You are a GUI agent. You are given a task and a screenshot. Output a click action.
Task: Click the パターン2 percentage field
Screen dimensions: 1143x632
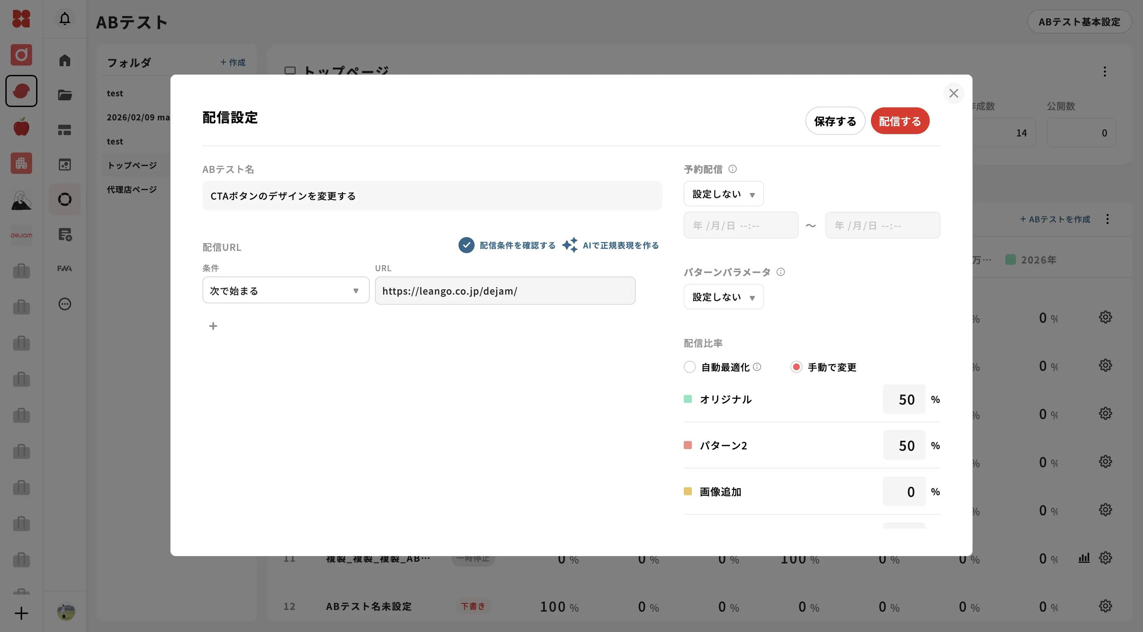(x=904, y=446)
